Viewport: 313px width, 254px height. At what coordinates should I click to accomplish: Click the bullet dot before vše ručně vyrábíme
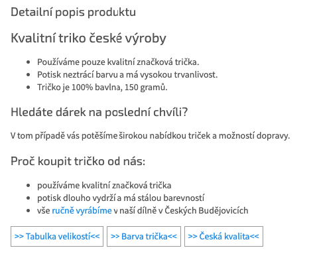pos(28,210)
